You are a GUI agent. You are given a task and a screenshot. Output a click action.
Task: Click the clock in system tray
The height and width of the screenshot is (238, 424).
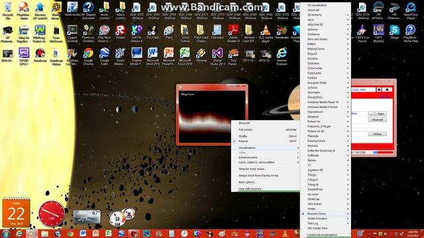tap(413, 233)
